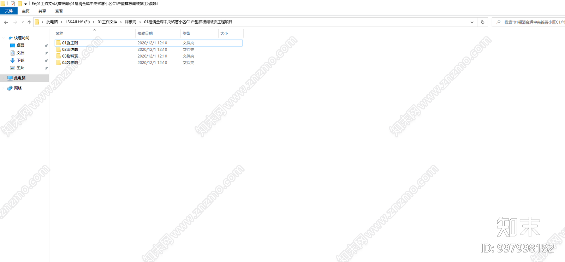This screenshot has width=565, height=262.
Task: Expand the address bar history dropdown
Action: coord(472,22)
